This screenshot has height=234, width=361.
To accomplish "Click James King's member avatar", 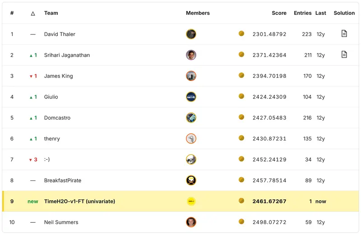I will (191, 76).
